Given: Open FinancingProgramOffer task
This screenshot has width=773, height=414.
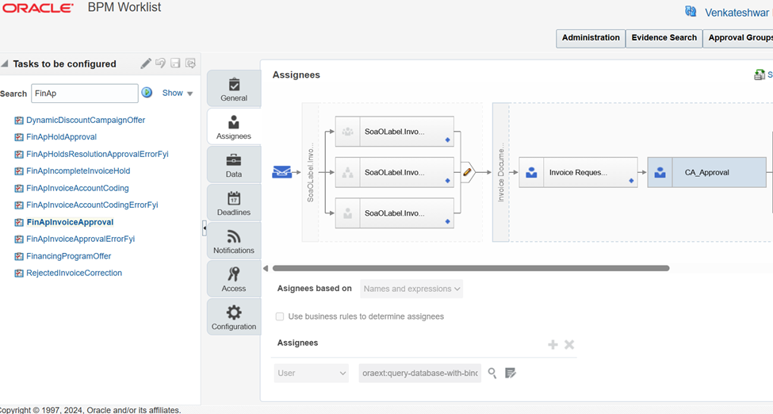Looking at the screenshot, I should point(68,256).
